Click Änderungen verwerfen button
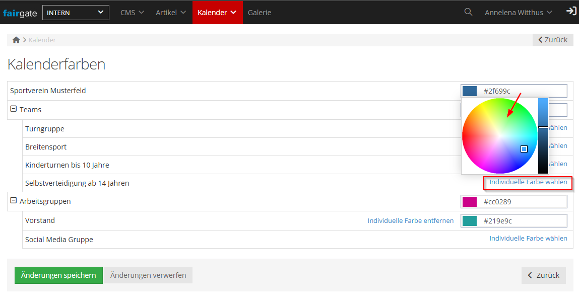The width and height of the screenshot is (579, 306). [x=148, y=275]
